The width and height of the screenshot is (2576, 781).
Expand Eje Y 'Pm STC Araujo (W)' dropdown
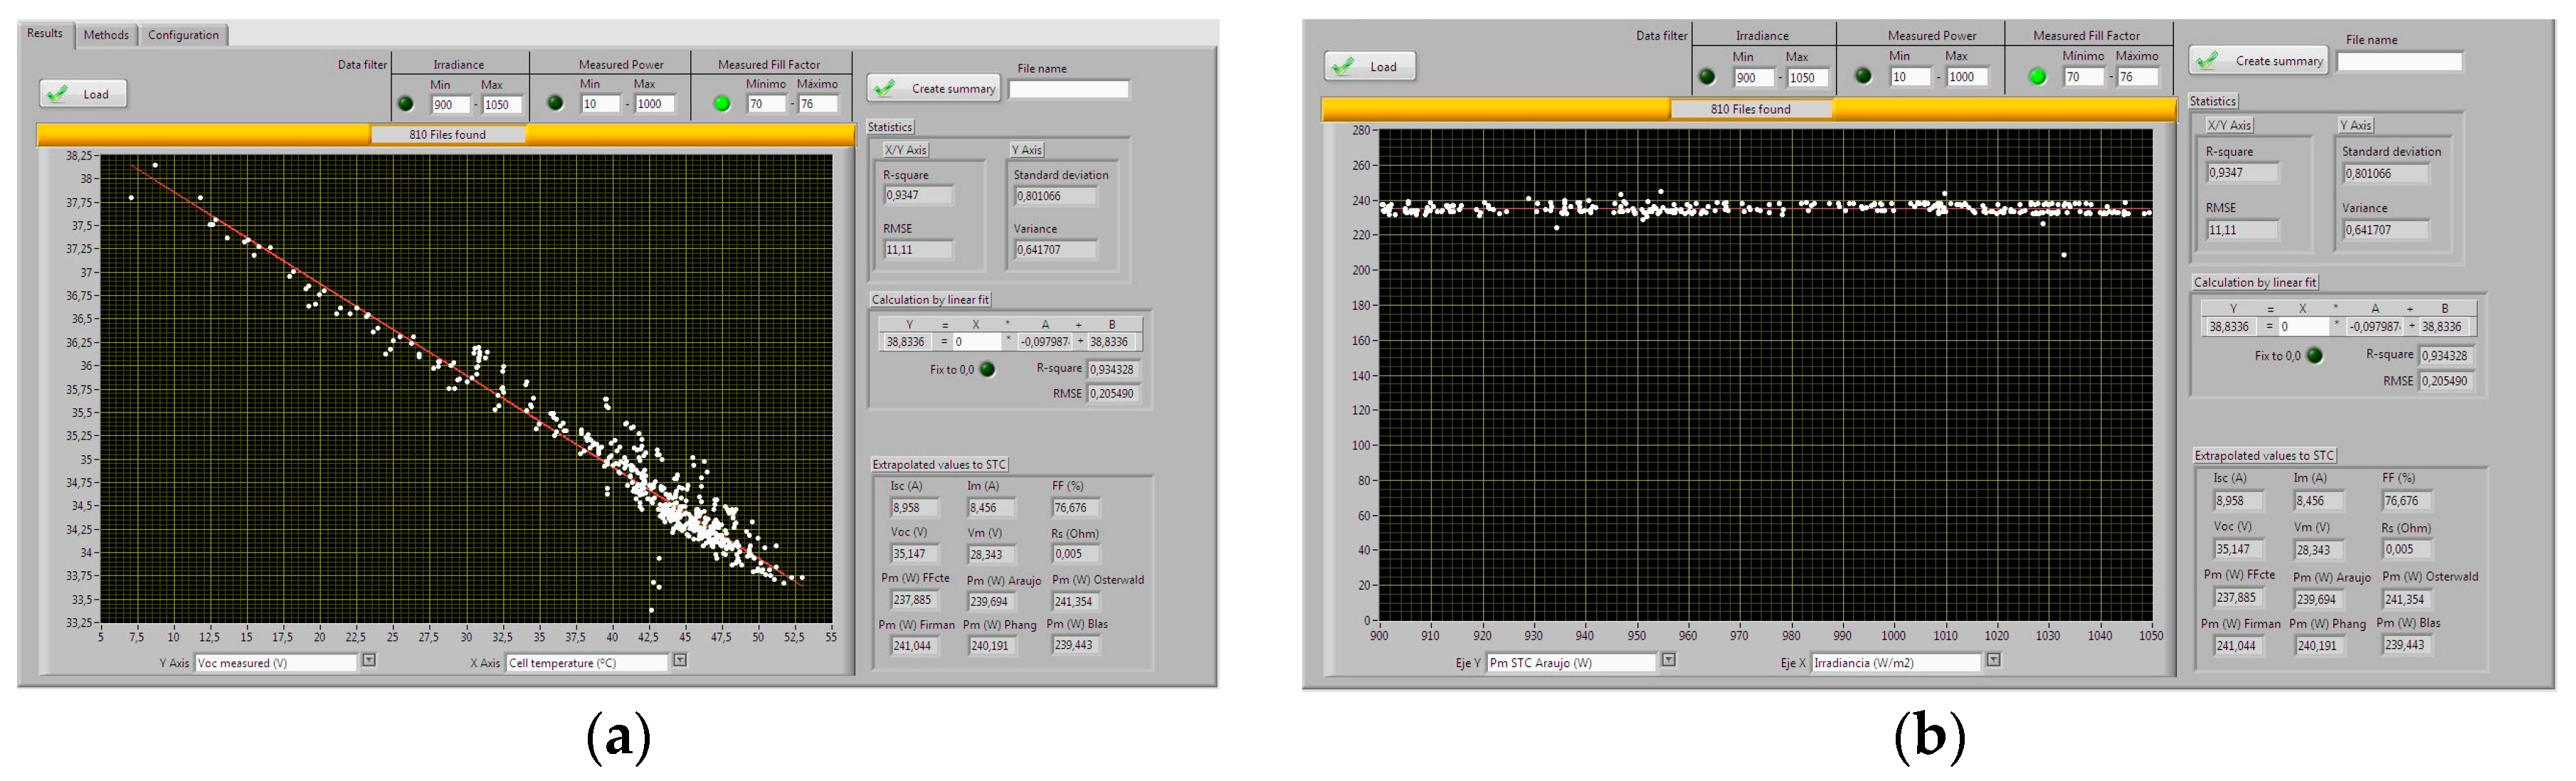pos(1668,660)
